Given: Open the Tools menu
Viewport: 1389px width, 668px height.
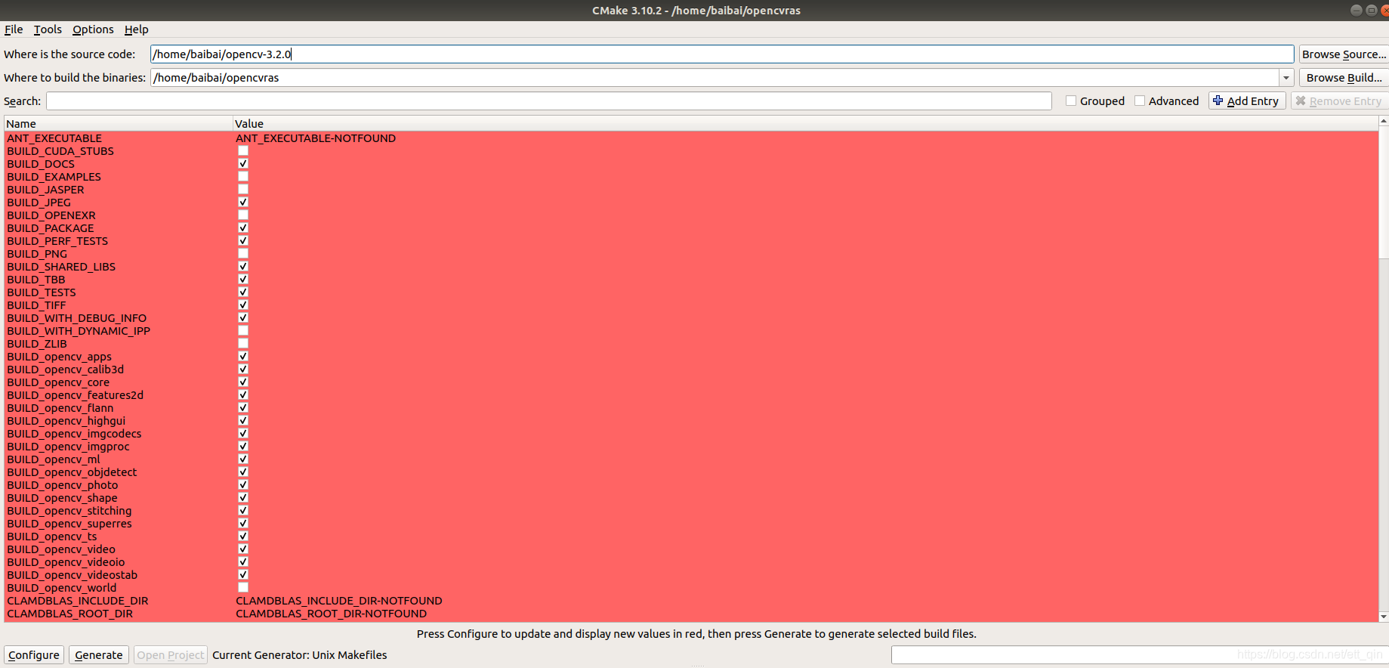Looking at the screenshot, I should [48, 29].
